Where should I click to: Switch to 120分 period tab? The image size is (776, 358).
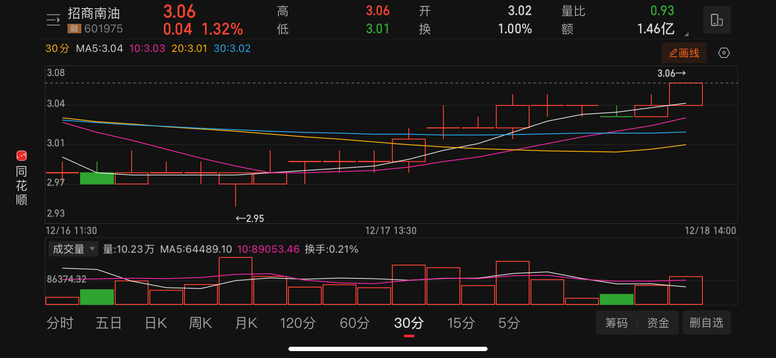pyautogui.click(x=297, y=323)
